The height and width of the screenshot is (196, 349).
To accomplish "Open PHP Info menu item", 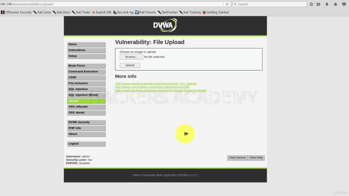I will coord(86,128).
